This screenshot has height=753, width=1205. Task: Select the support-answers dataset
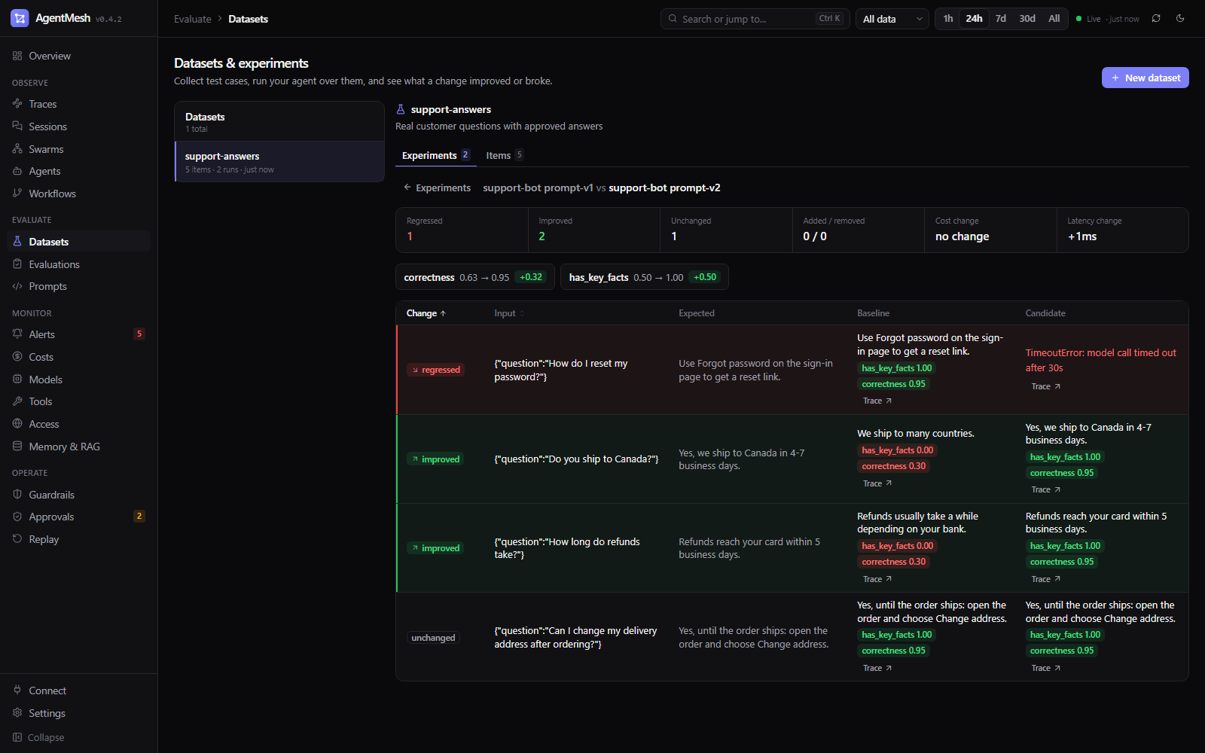point(279,162)
